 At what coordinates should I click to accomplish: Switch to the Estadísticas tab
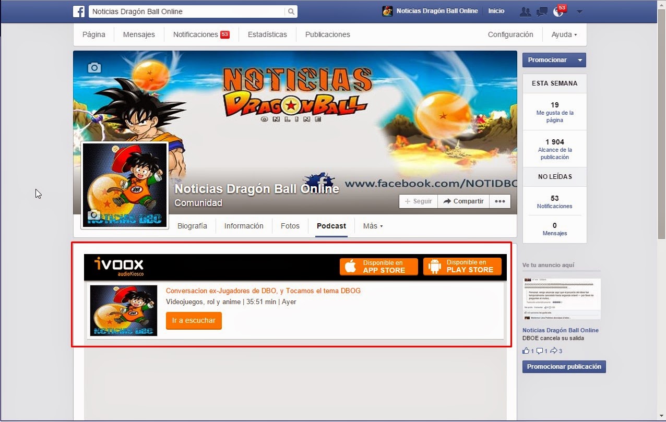click(x=267, y=34)
